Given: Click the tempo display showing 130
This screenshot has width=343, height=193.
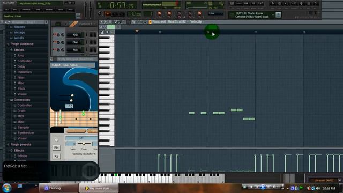Looking at the screenshot, I should (x=135, y=14).
